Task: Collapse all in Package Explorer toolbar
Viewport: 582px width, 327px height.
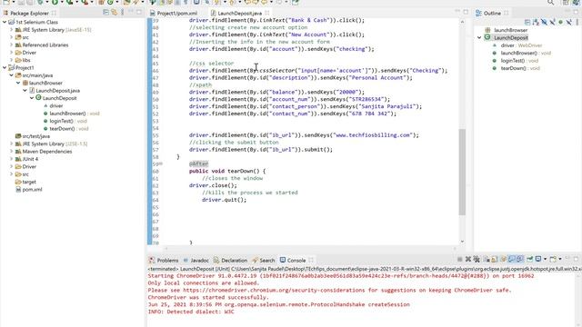Action: click(x=105, y=13)
